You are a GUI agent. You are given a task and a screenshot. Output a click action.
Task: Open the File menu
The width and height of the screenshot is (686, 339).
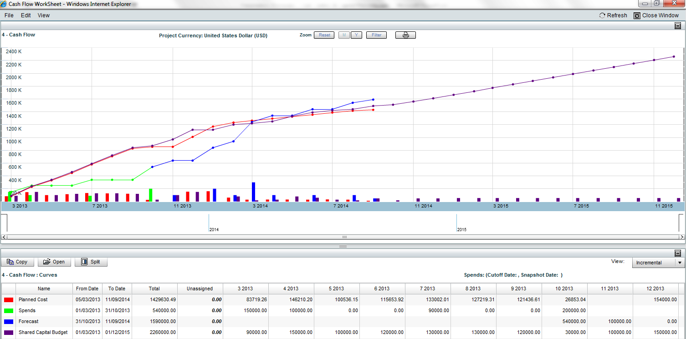pos(9,15)
